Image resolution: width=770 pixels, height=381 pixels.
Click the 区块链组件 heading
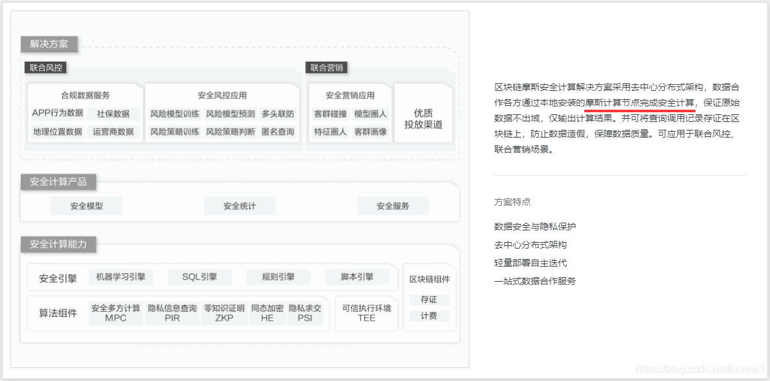430,279
